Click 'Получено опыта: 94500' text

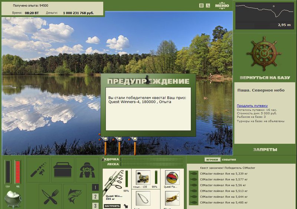(x=30, y=6)
